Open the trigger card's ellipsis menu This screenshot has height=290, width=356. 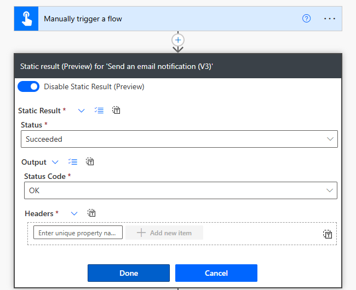(329, 19)
